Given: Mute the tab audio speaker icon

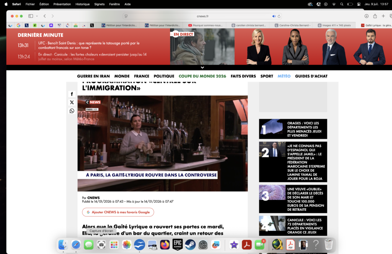Looking at the screenshot, I should coord(274,16).
